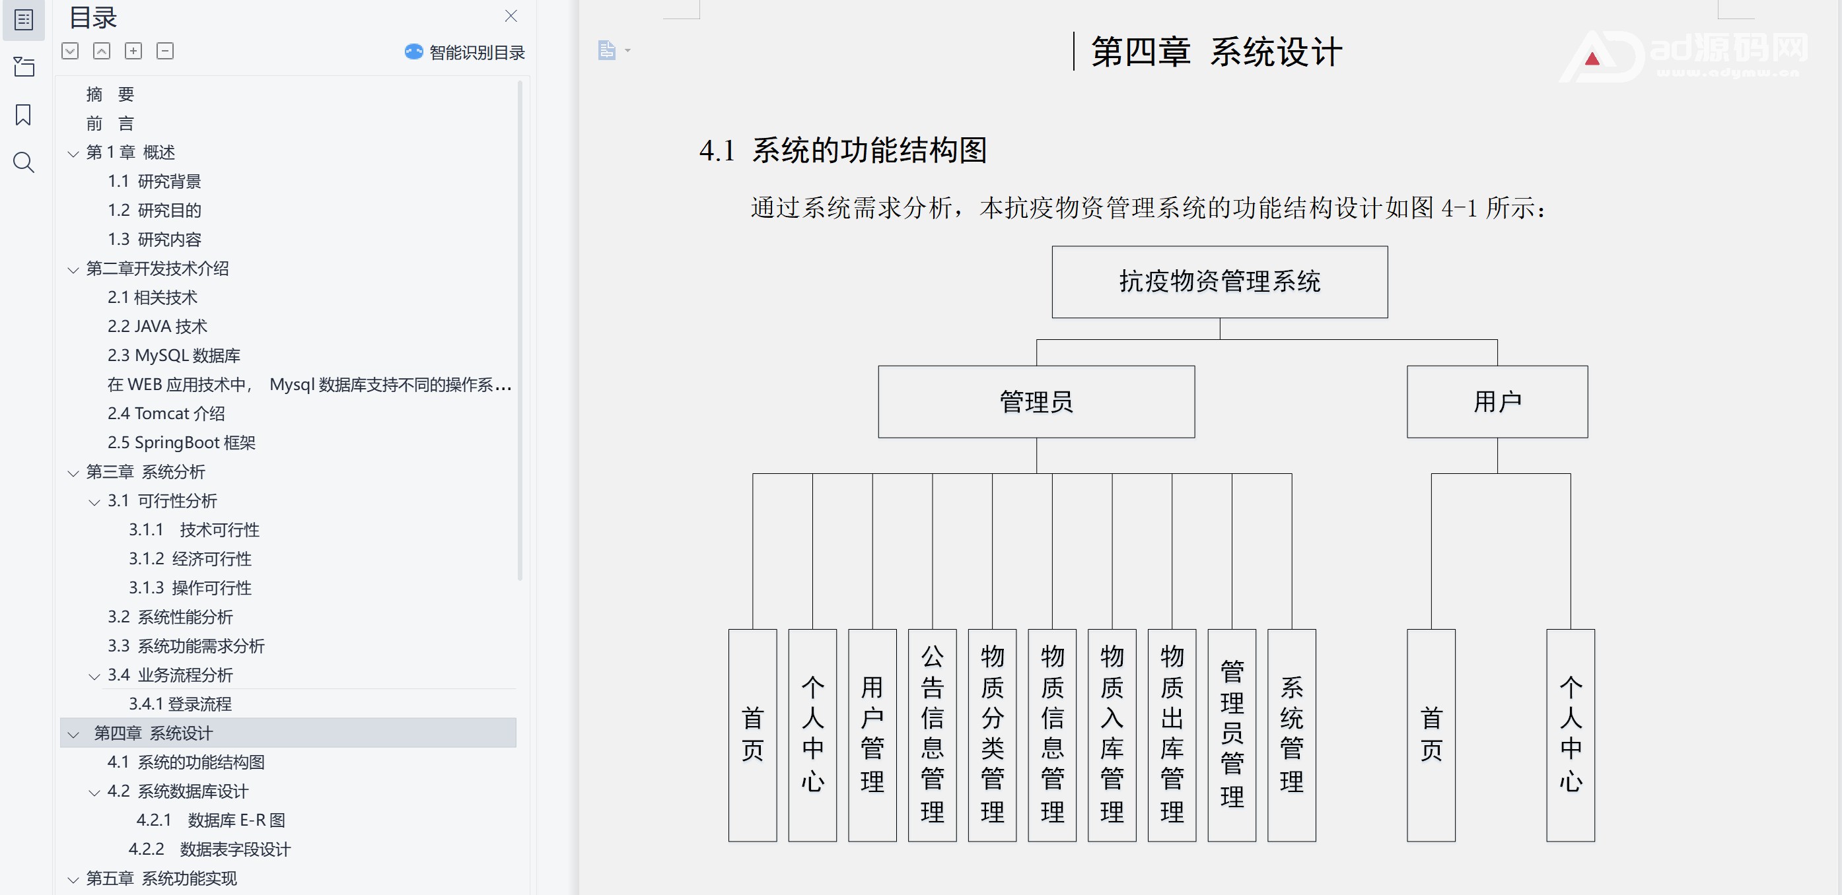
Task: Open the bookmark sidebar icon
Action: coord(24,114)
